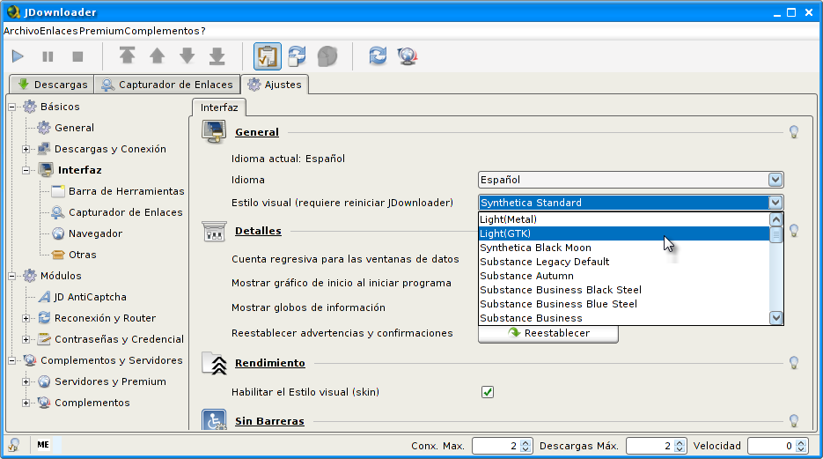Choose Light(Metal) from style list
The width and height of the screenshot is (823, 459).
[623, 219]
